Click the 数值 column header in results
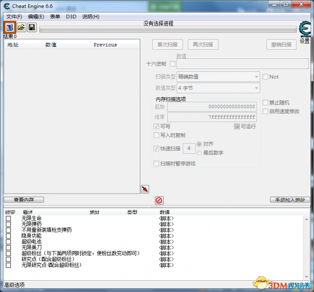The image size is (314, 292). click(x=67, y=45)
